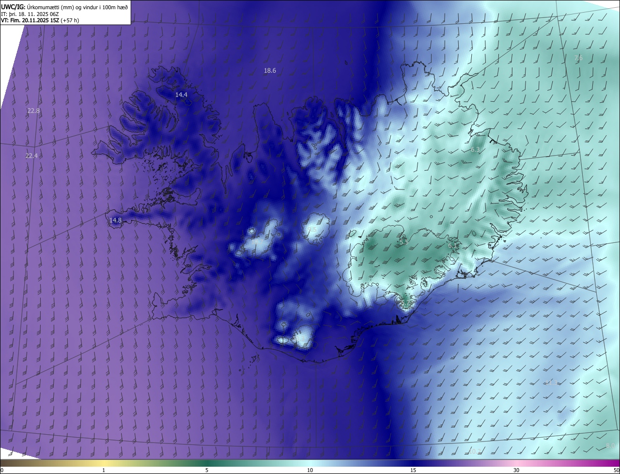Click the colorbar tick label 10

coord(310,471)
